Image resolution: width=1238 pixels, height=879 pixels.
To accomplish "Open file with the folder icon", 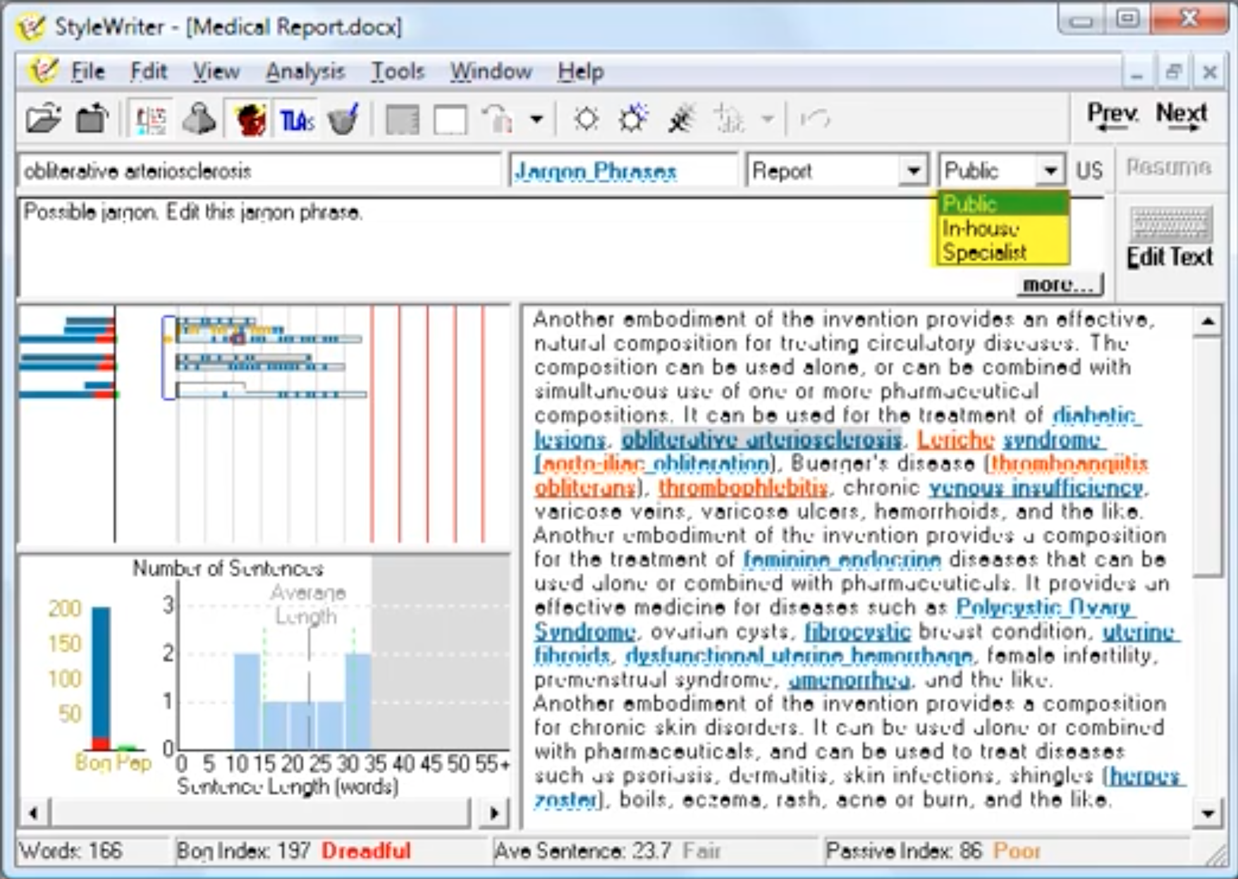I will pos(43,118).
